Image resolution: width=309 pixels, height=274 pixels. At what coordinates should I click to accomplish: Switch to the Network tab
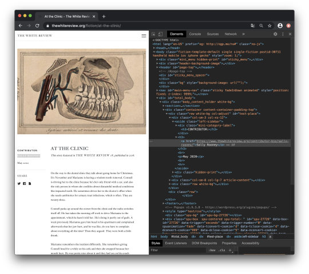pyautogui.click(x=231, y=34)
